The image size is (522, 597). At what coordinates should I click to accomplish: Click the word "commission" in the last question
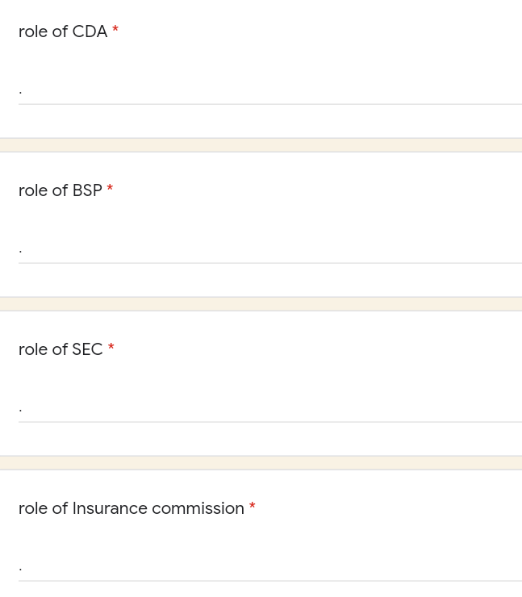pyautogui.click(x=198, y=509)
